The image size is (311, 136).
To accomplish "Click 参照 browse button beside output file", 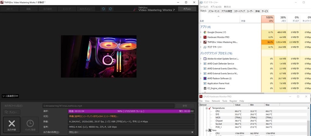I will (x=185, y=106).
